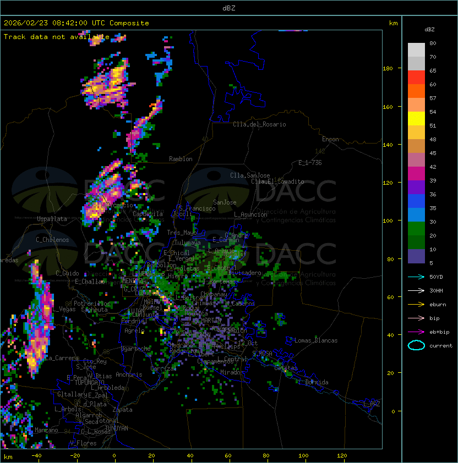Screen dimensions: 458x463
Task: Click the white 30HM arrow icon
Action: pos(416,290)
